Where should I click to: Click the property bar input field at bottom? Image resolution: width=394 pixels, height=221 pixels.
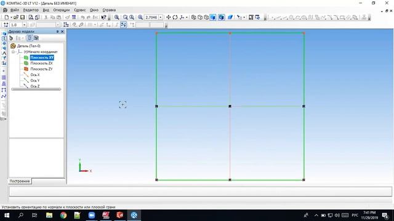point(200,192)
